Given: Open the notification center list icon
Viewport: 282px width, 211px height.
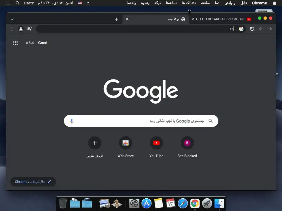Looking at the screenshot, I should tap(9, 3).
